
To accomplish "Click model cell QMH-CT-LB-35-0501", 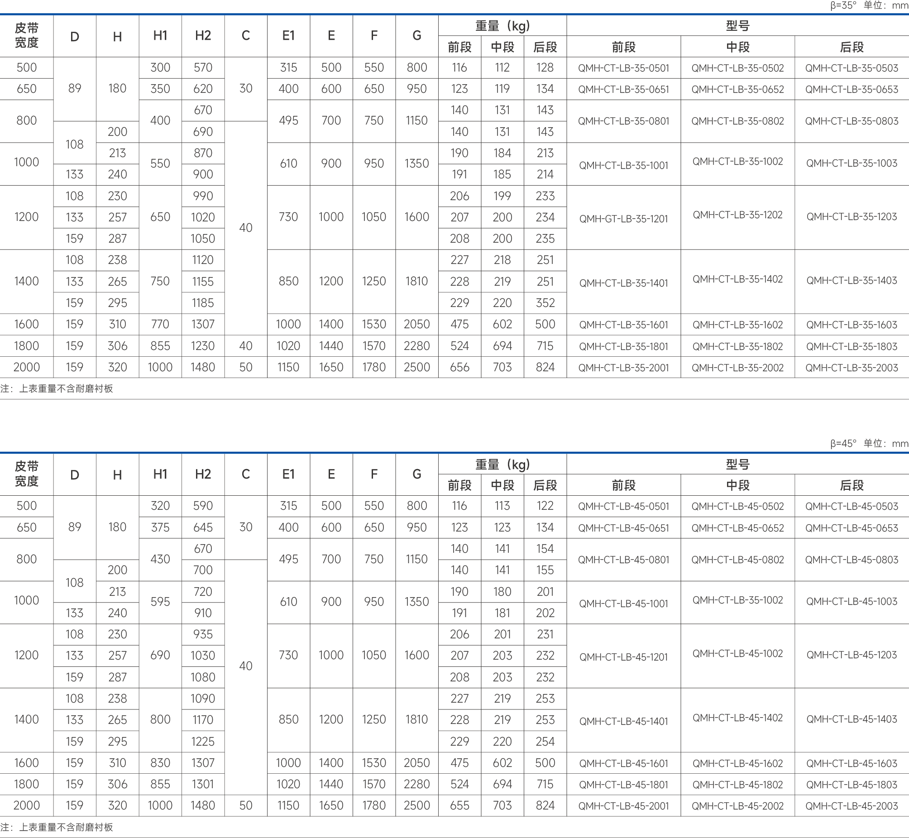I will click(x=623, y=68).
